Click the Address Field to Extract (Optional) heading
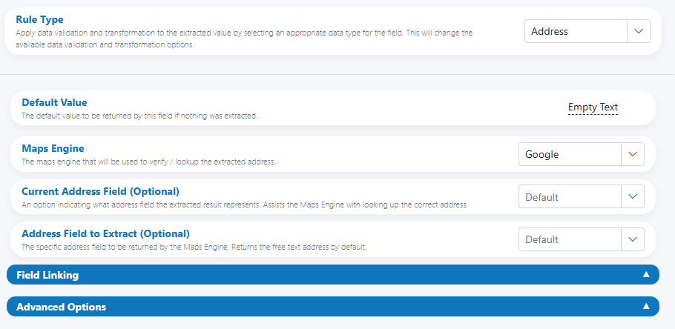The height and width of the screenshot is (329, 675). pos(105,233)
